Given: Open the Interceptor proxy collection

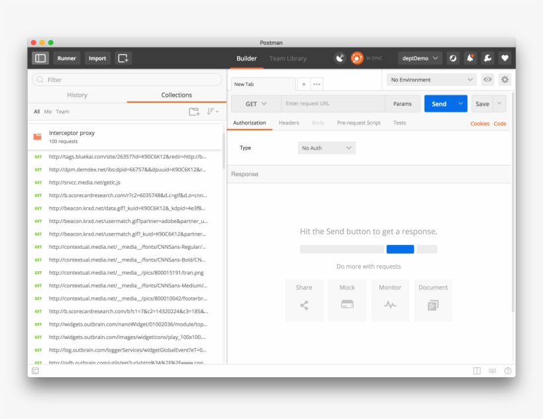Looking at the screenshot, I should (x=124, y=137).
